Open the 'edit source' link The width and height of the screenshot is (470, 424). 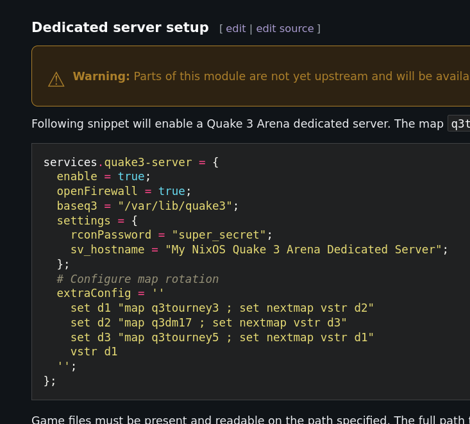pos(285,28)
